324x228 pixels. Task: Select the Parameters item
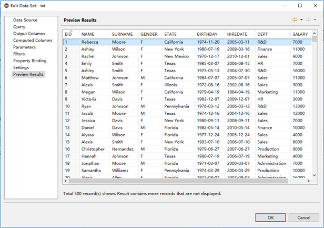[25, 47]
